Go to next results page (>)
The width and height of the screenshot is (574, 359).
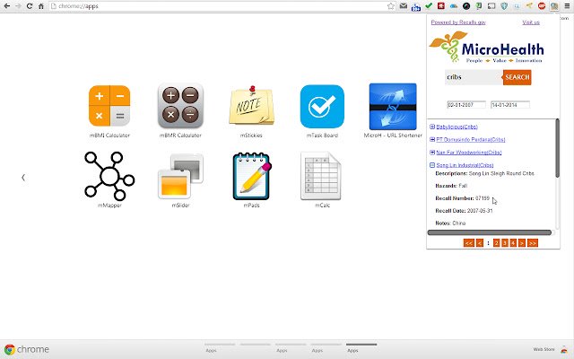(x=522, y=243)
